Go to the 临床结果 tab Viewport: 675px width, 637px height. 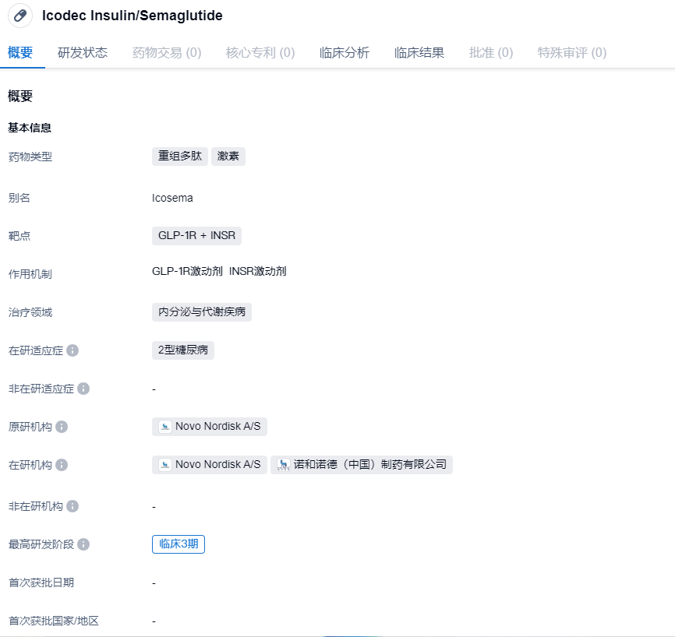(419, 53)
